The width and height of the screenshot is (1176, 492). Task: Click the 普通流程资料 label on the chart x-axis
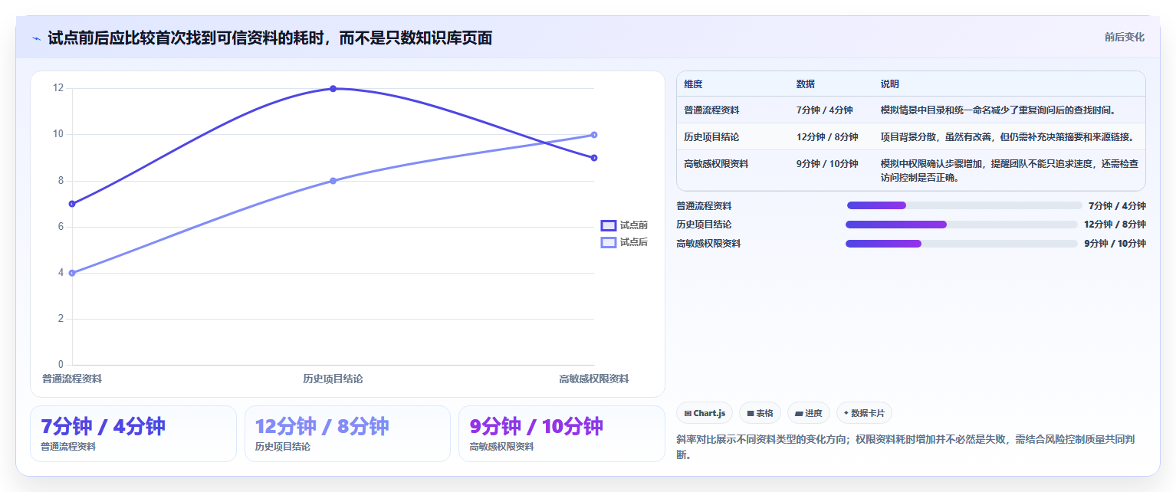tap(72, 379)
